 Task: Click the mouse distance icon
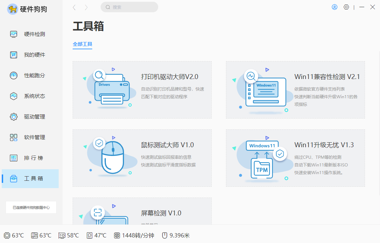pos(165,235)
